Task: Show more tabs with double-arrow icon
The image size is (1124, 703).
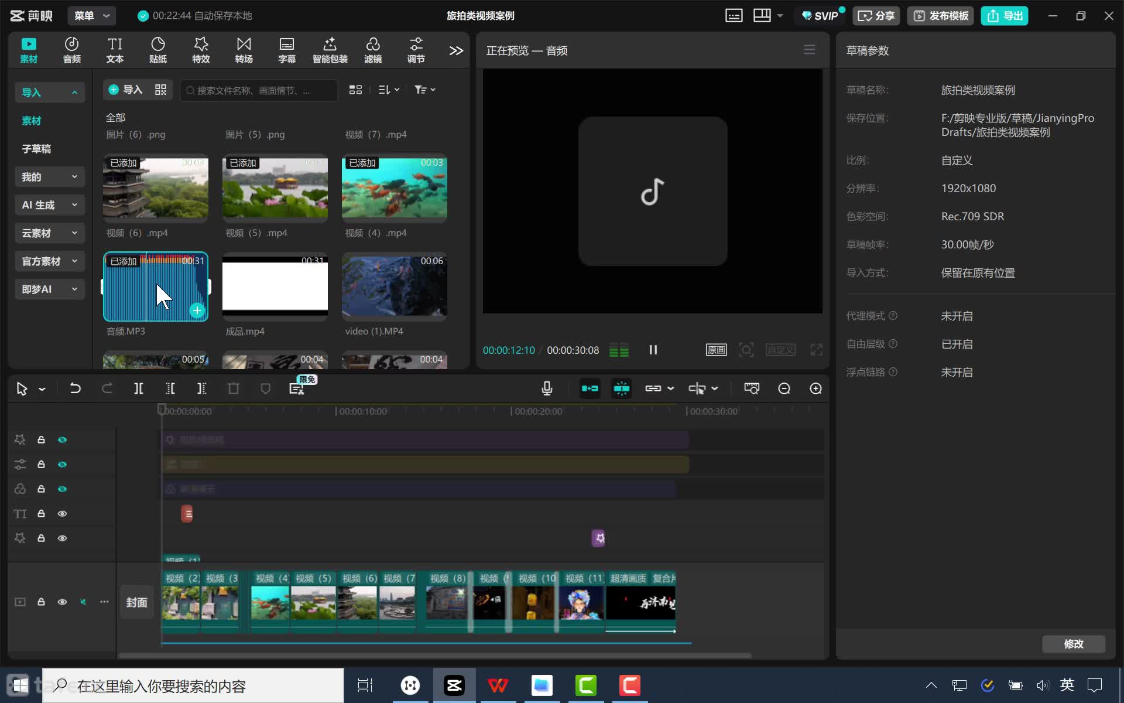Action: [x=456, y=51]
